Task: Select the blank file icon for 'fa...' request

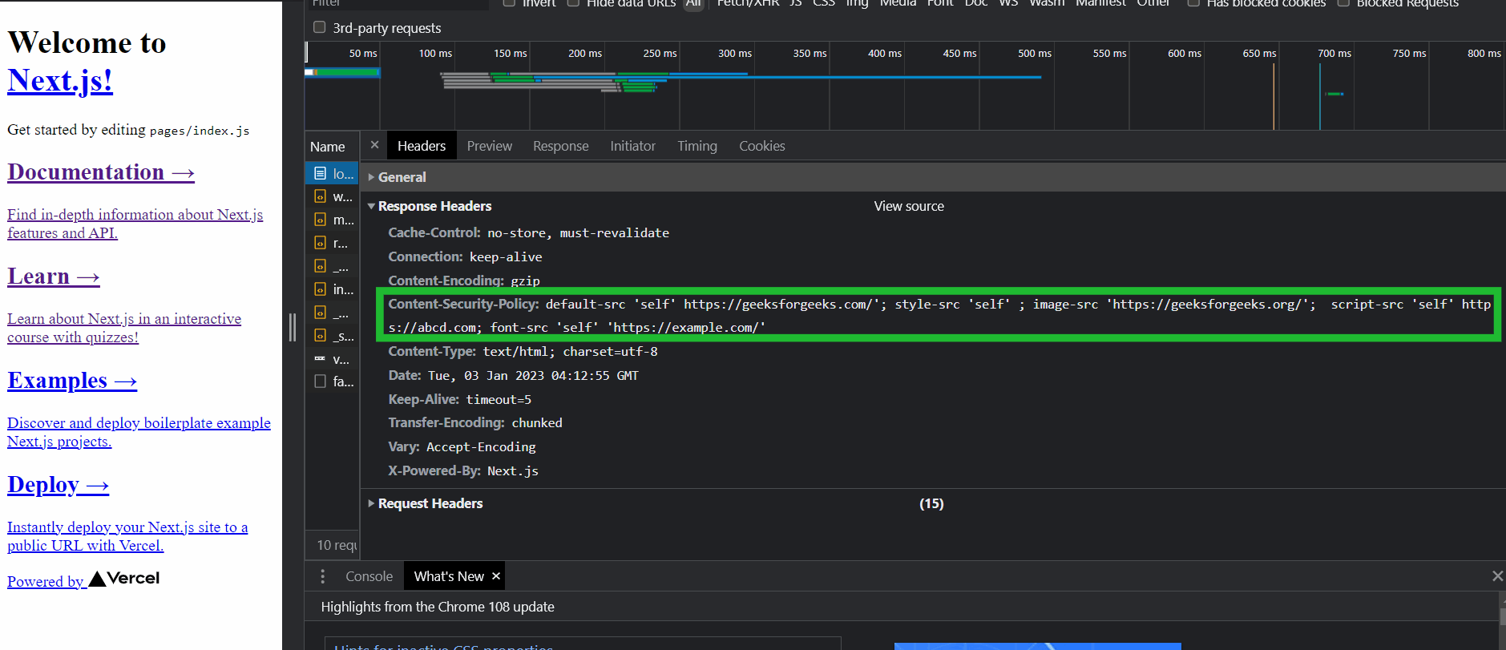Action: pos(320,382)
